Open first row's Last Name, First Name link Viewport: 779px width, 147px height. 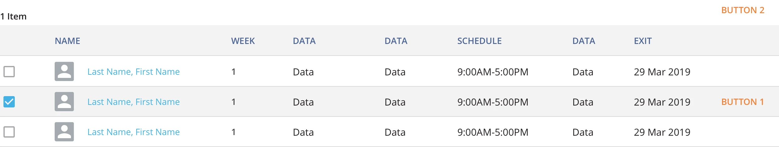pyautogui.click(x=133, y=72)
